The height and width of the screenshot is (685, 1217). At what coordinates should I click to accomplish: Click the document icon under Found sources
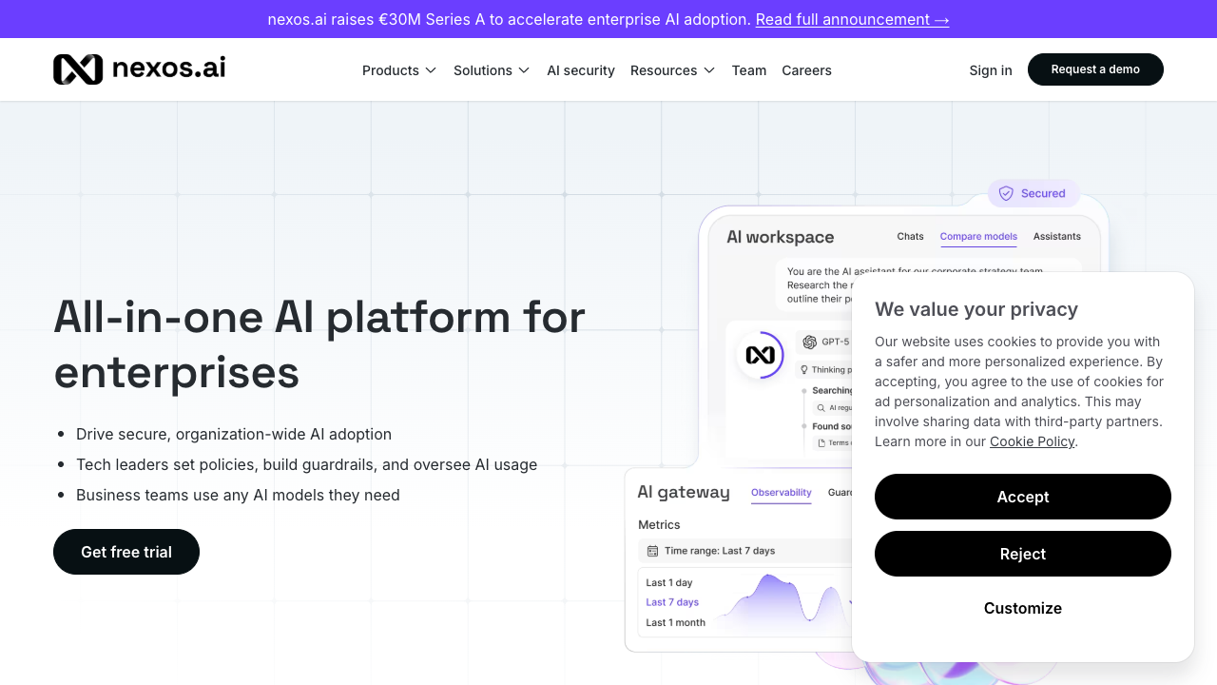pyautogui.click(x=821, y=443)
